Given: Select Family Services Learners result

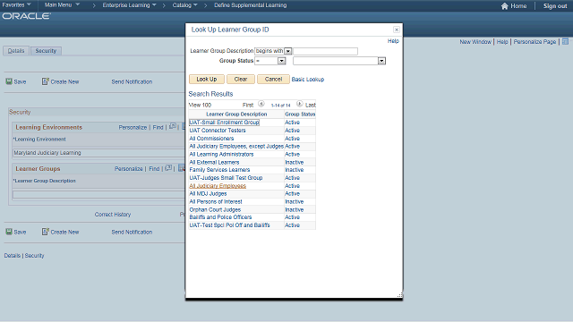Looking at the screenshot, I should pos(219,170).
